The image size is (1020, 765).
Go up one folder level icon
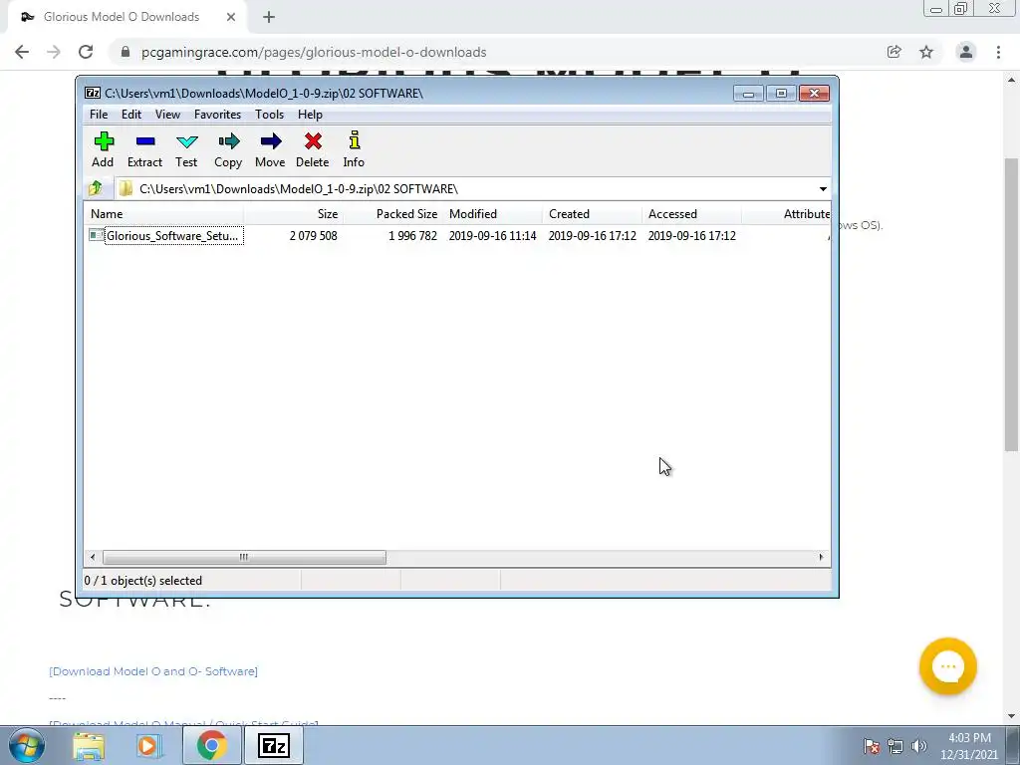coord(96,188)
